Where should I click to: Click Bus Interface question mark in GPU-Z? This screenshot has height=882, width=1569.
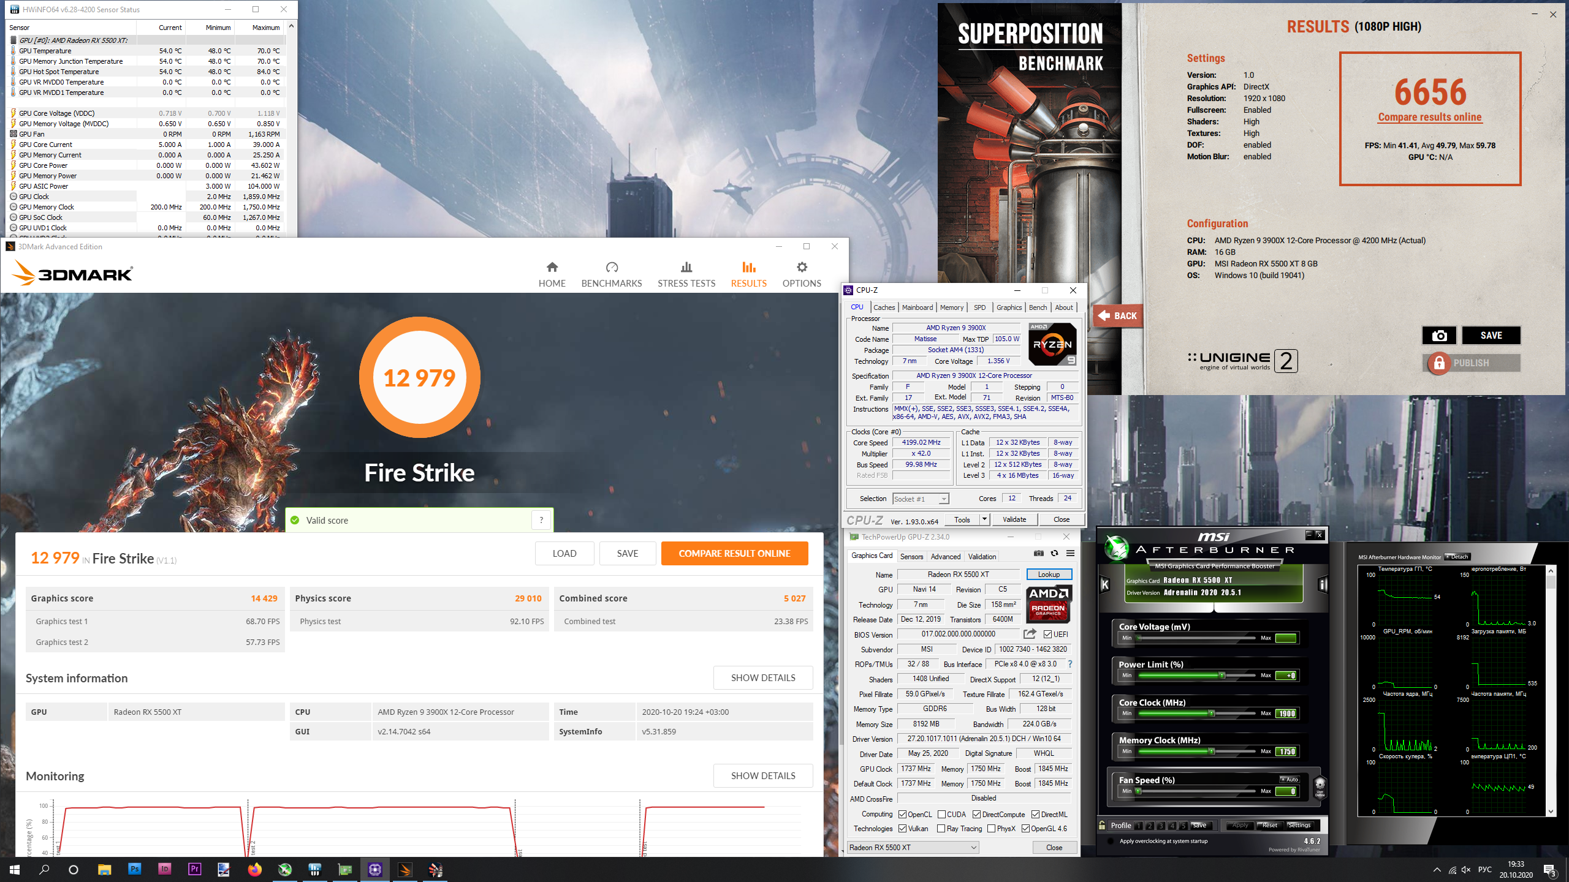(1070, 664)
